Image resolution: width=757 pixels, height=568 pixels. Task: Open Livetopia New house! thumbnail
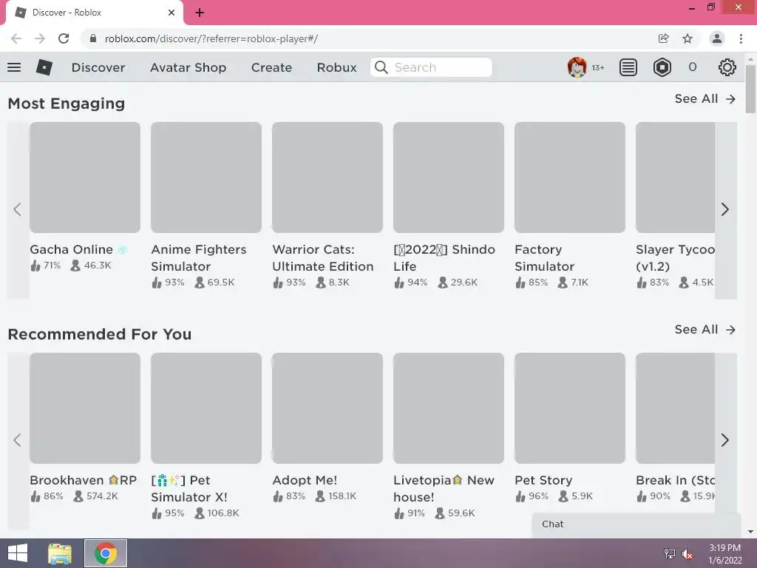click(x=449, y=408)
